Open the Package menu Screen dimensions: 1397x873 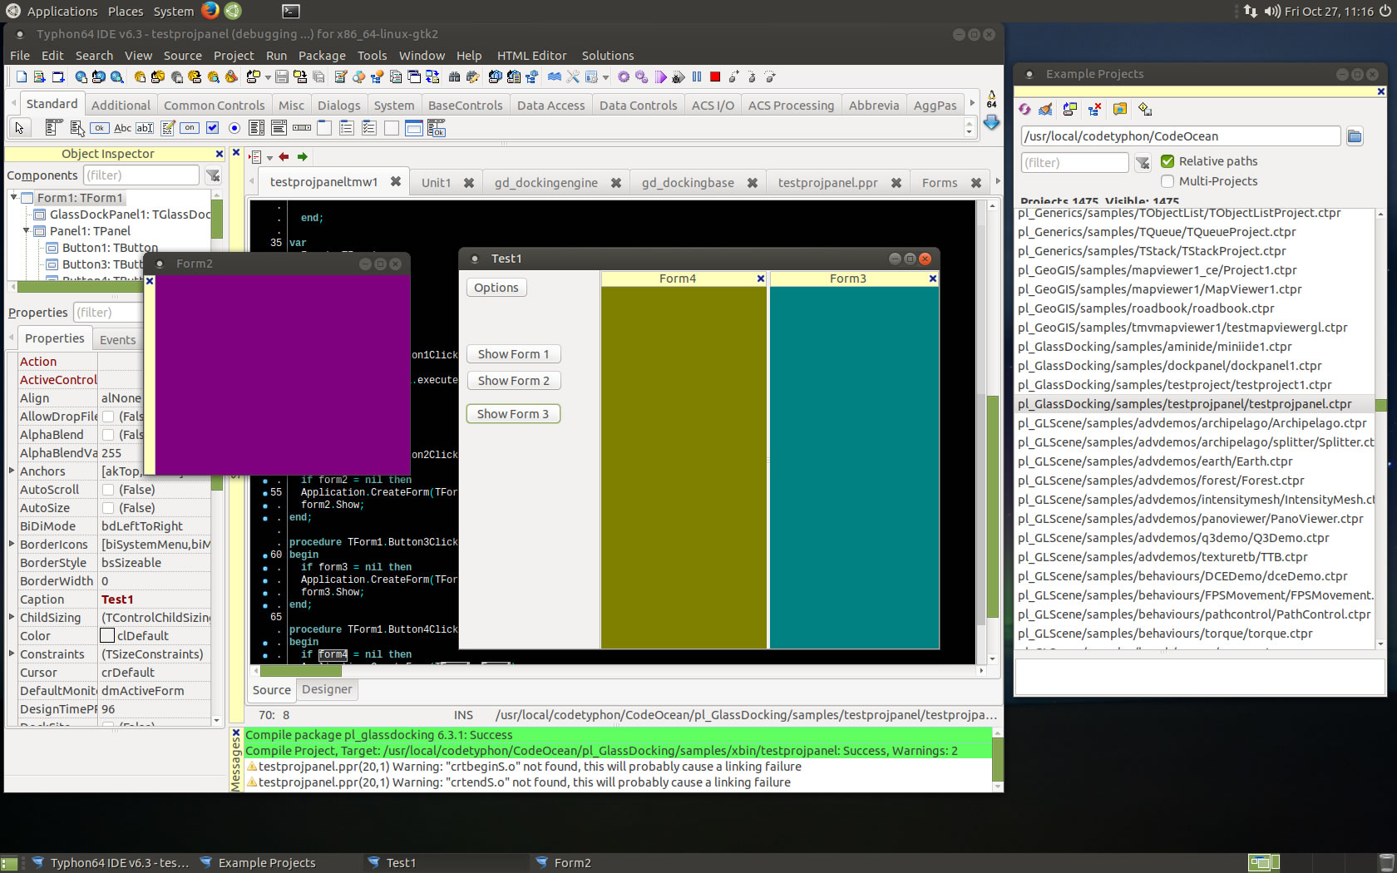322,56
